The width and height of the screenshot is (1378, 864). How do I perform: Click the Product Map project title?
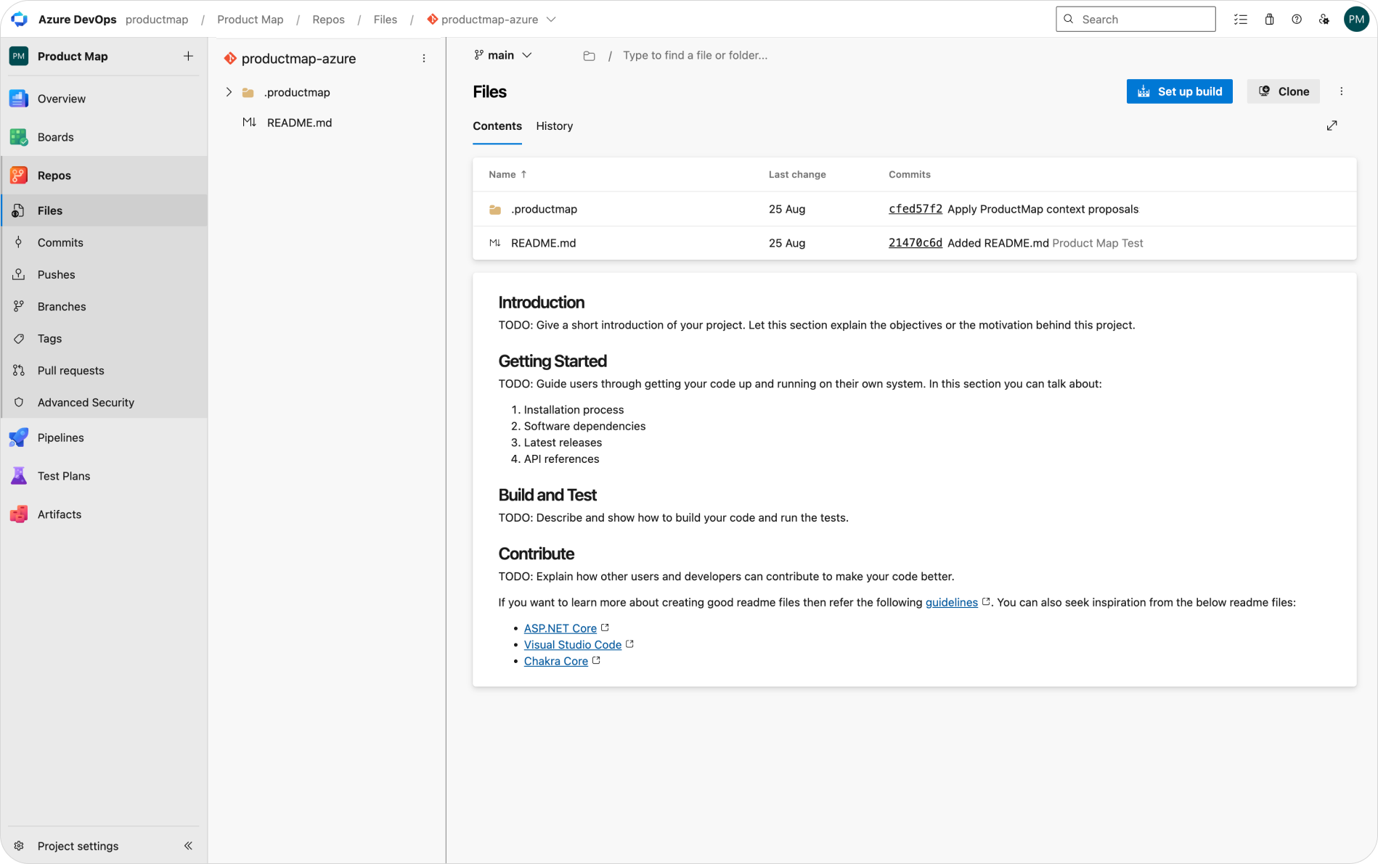[x=73, y=57]
